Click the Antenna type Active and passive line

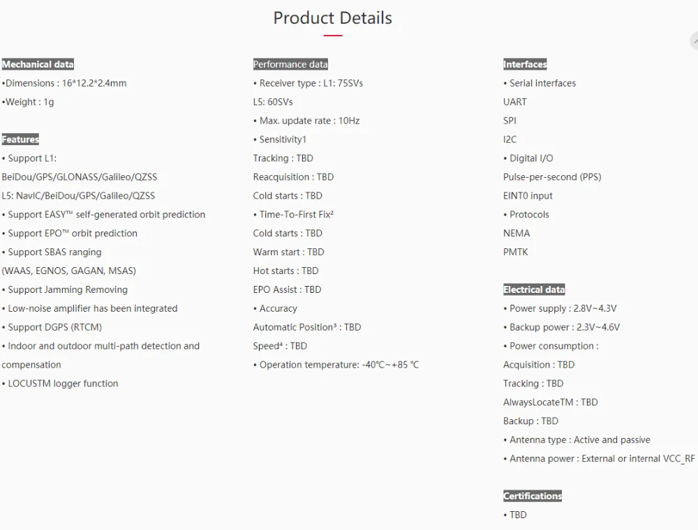(577, 440)
